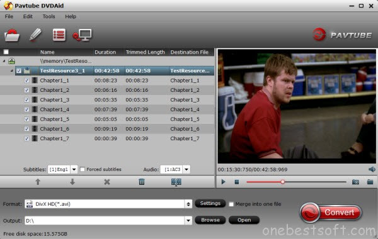This screenshot has width=378, height=239.
Task: Expand the Format DivX HD dropdown
Action: click(x=188, y=204)
